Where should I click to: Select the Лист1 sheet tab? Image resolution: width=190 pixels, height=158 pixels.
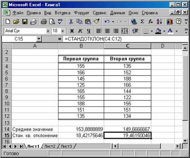[33, 146]
